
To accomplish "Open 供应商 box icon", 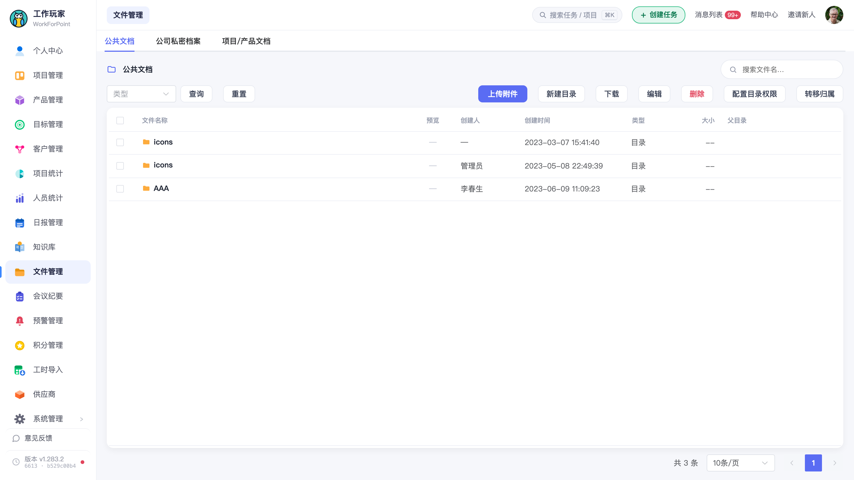I will click(19, 394).
